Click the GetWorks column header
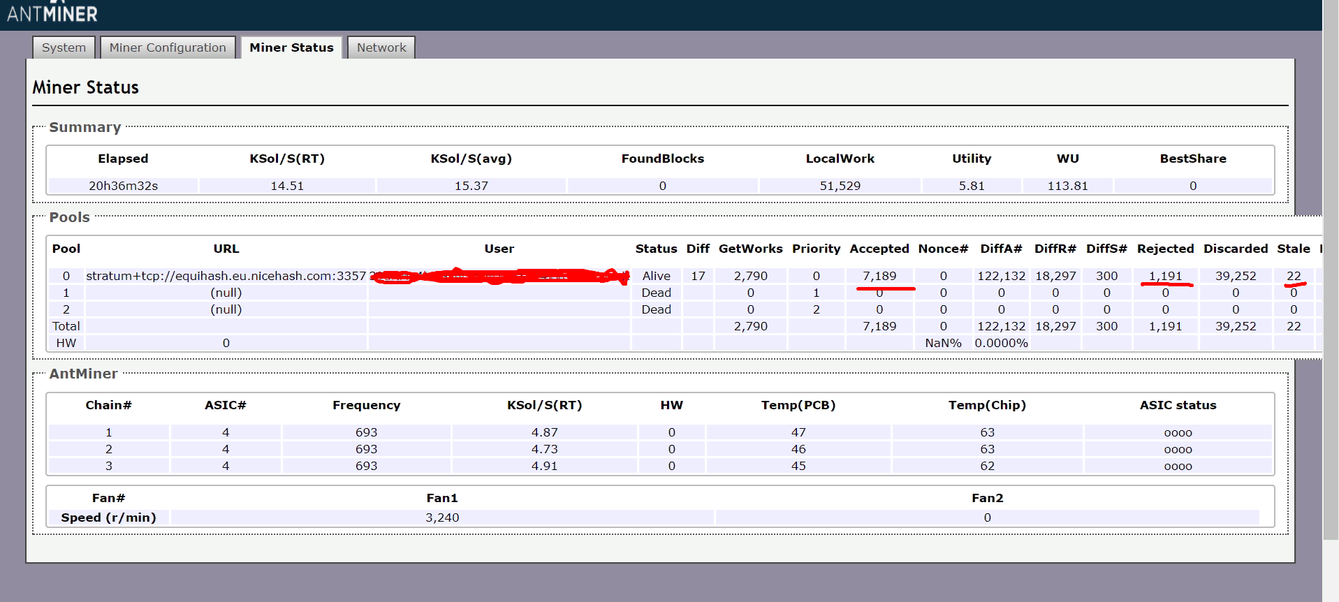Viewport: 1339px width, 602px height. click(x=750, y=249)
